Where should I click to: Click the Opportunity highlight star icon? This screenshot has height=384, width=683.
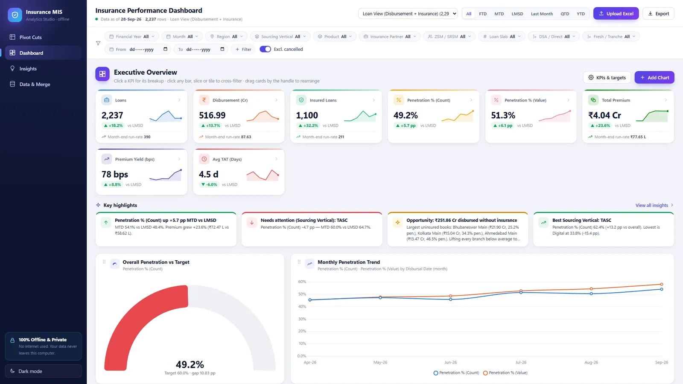[x=397, y=222]
